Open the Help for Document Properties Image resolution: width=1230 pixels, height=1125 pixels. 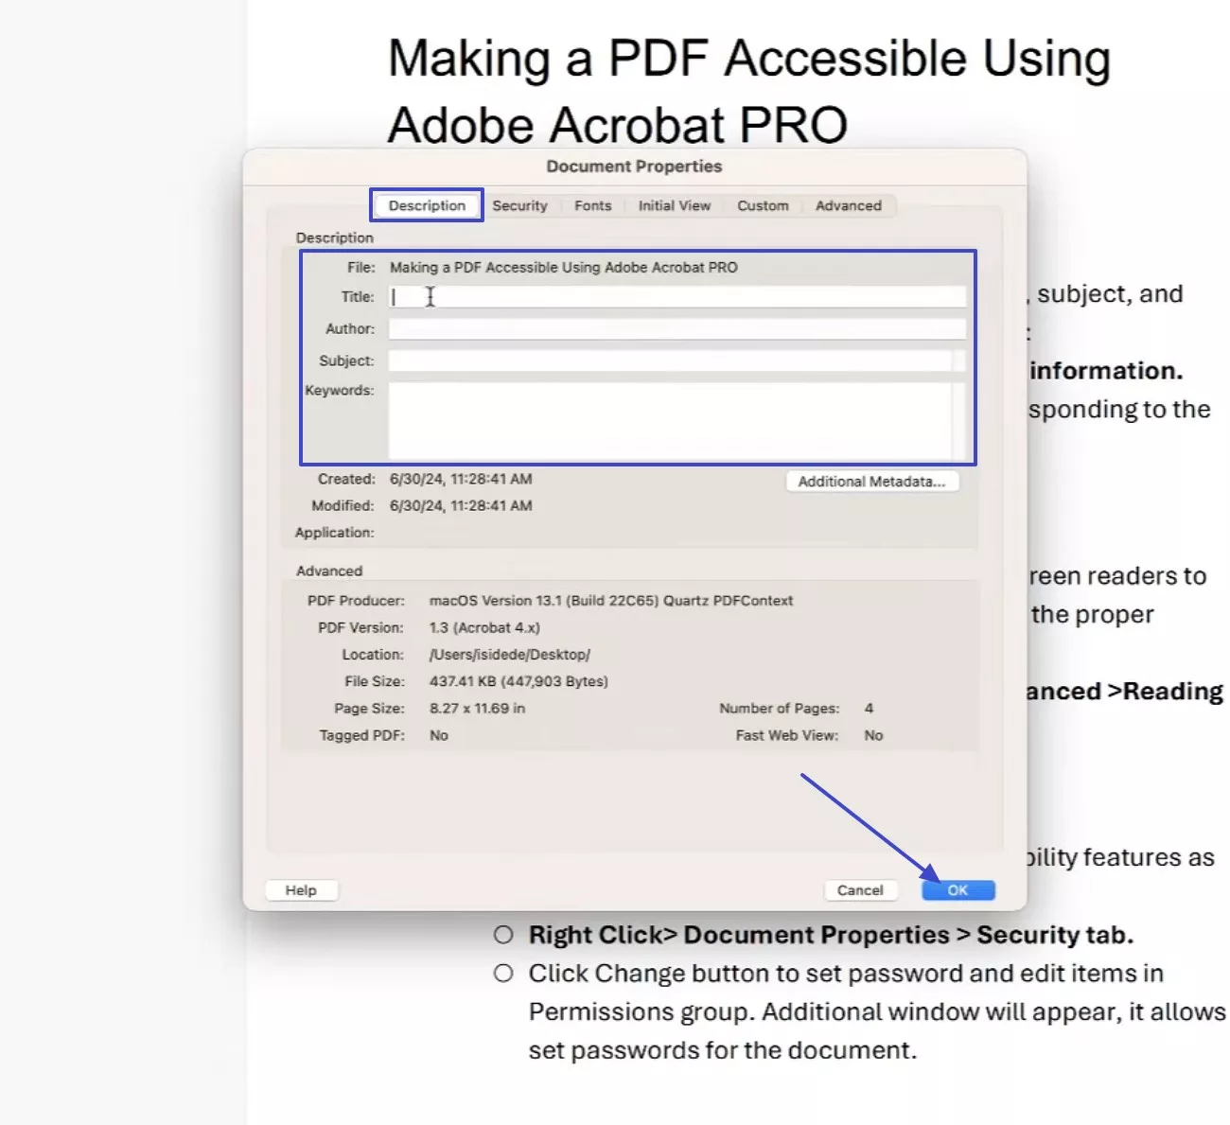point(301,889)
